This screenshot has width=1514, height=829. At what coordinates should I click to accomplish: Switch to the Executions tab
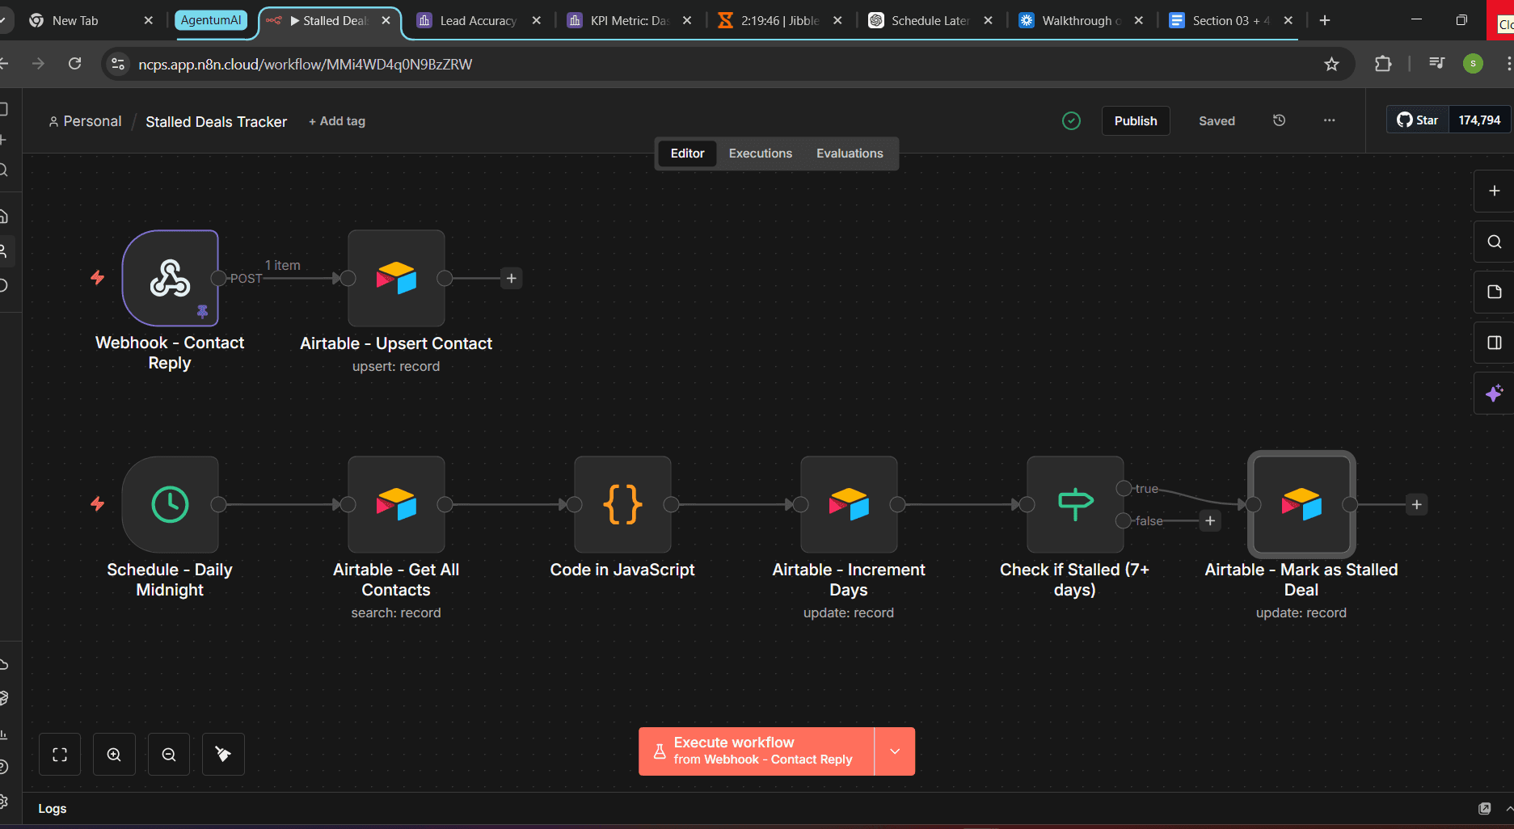(760, 154)
